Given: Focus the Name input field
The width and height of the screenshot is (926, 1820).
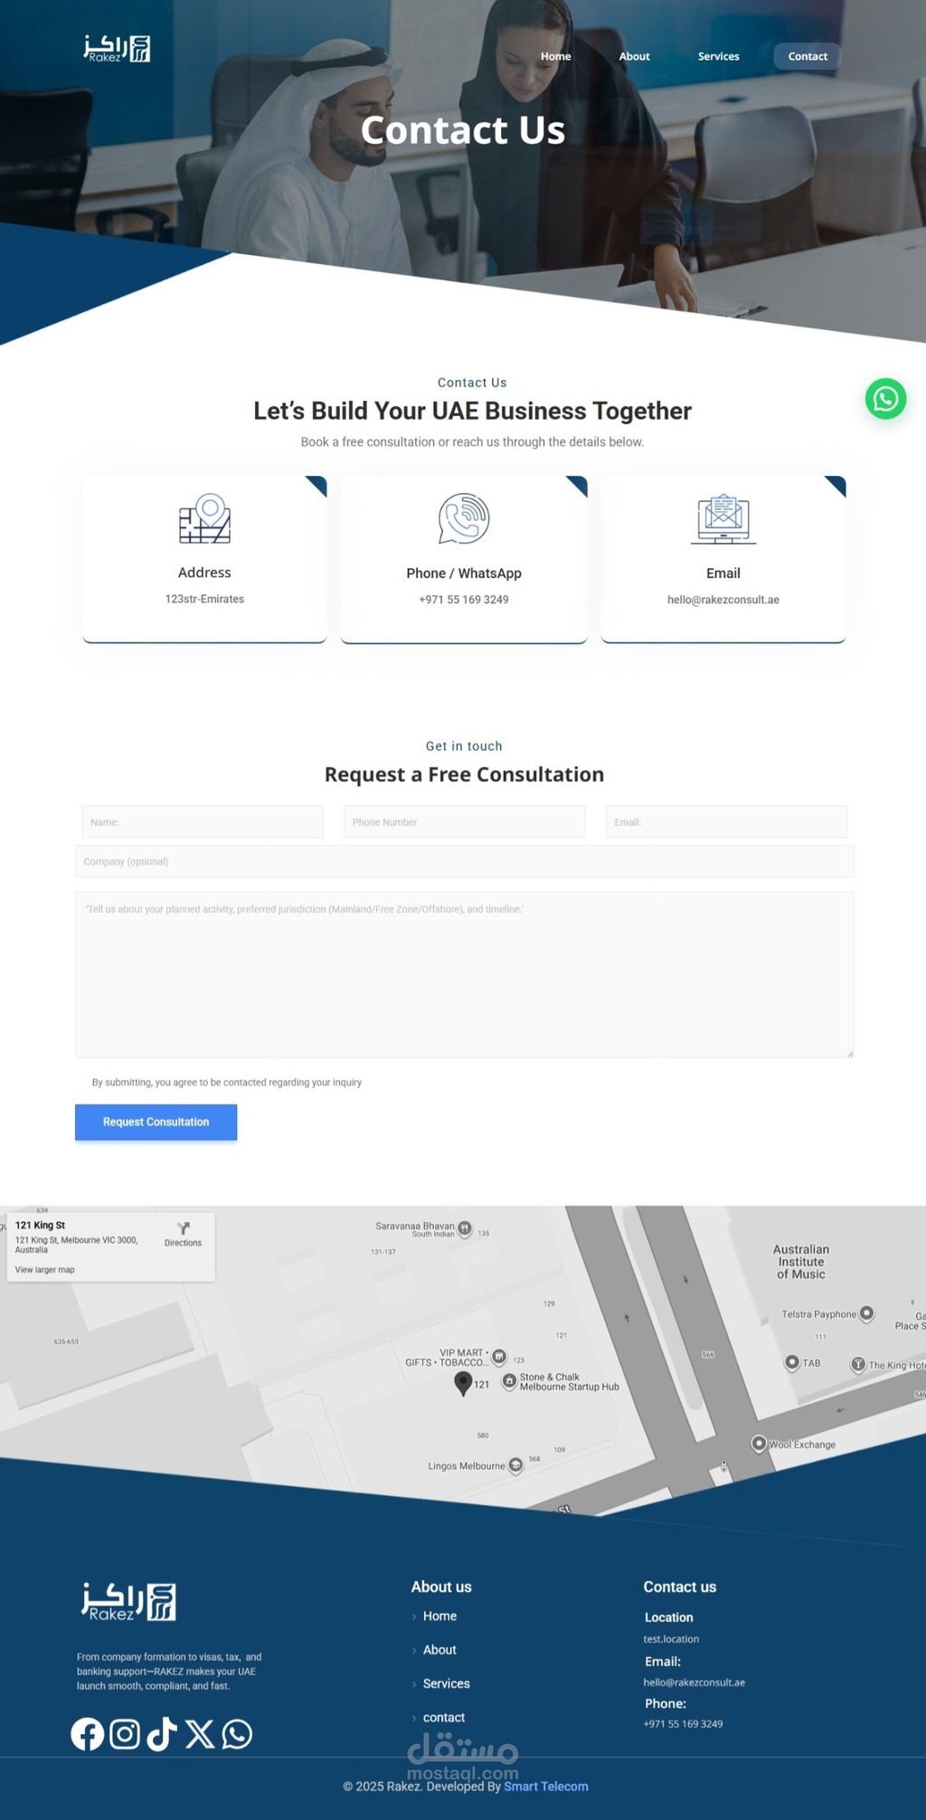Looking at the screenshot, I should pos(203,821).
